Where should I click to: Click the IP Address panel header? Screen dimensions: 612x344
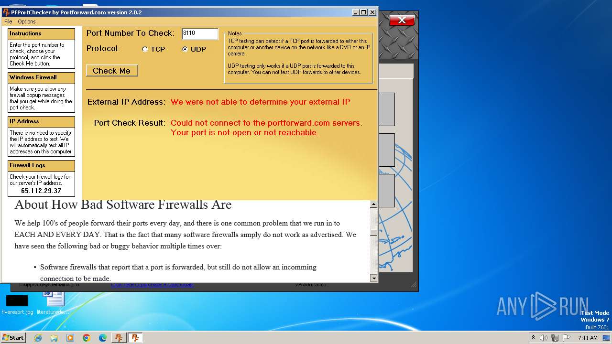click(41, 122)
